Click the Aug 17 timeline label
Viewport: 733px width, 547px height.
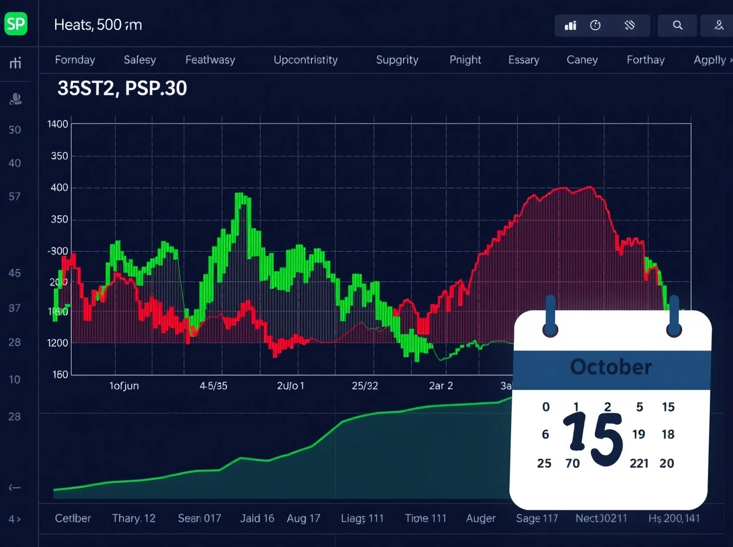303,518
